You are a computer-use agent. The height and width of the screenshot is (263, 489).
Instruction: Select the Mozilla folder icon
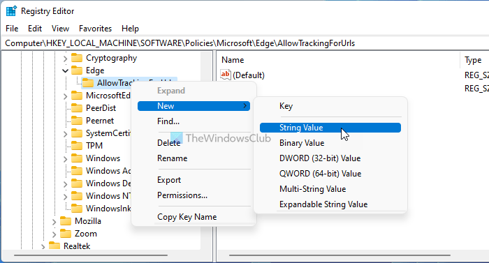(66, 221)
